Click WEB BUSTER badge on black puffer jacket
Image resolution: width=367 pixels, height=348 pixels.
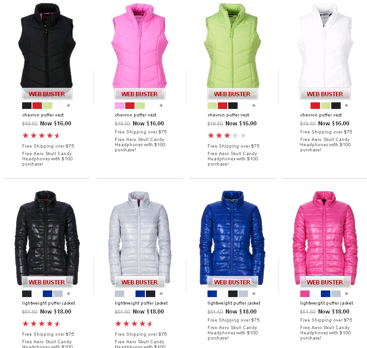point(47,282)
